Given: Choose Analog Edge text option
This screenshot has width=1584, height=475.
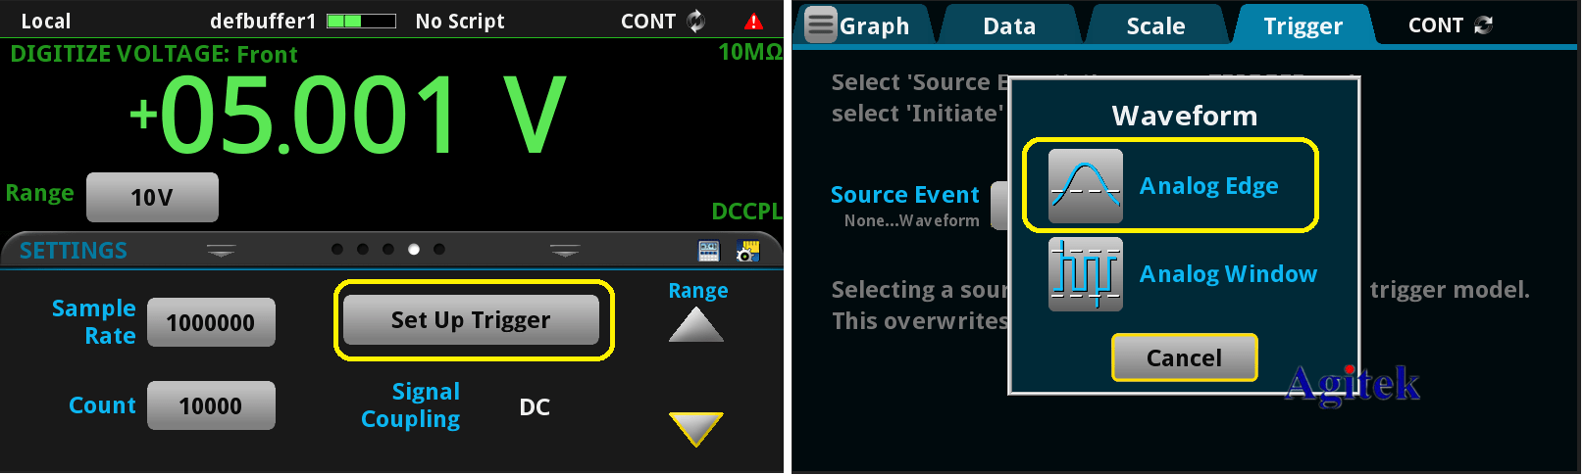Looking at the screenshot, I should pos(1208,186).
